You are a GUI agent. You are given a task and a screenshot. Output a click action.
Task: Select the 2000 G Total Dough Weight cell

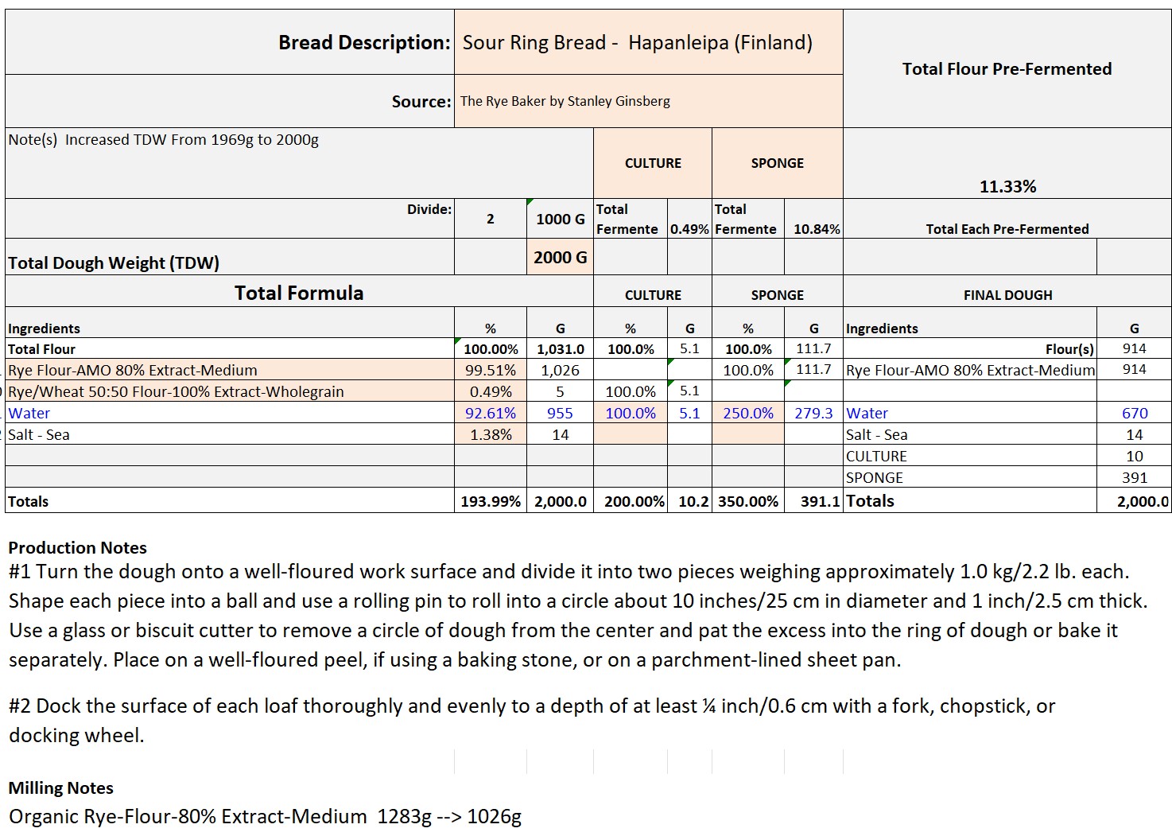pyautogui.click(x=560, y=258)
